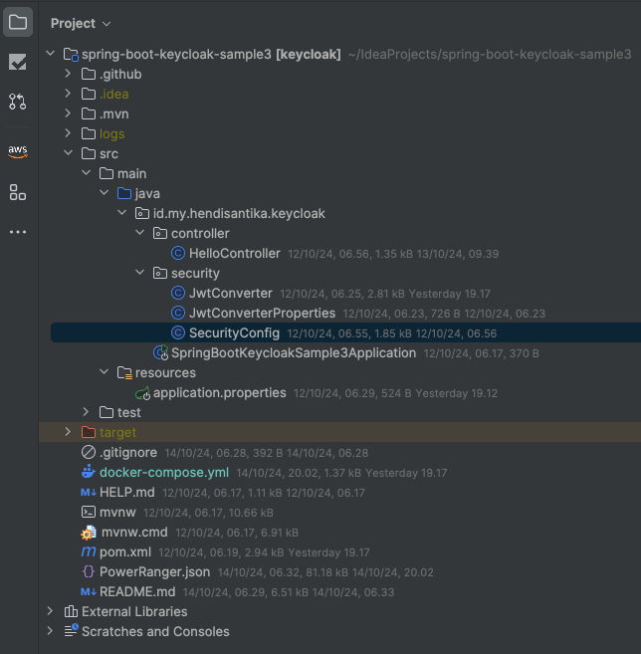Screen dimensions: 641x654
Task: Select the HelloController class icon
Action: (178, 253)
